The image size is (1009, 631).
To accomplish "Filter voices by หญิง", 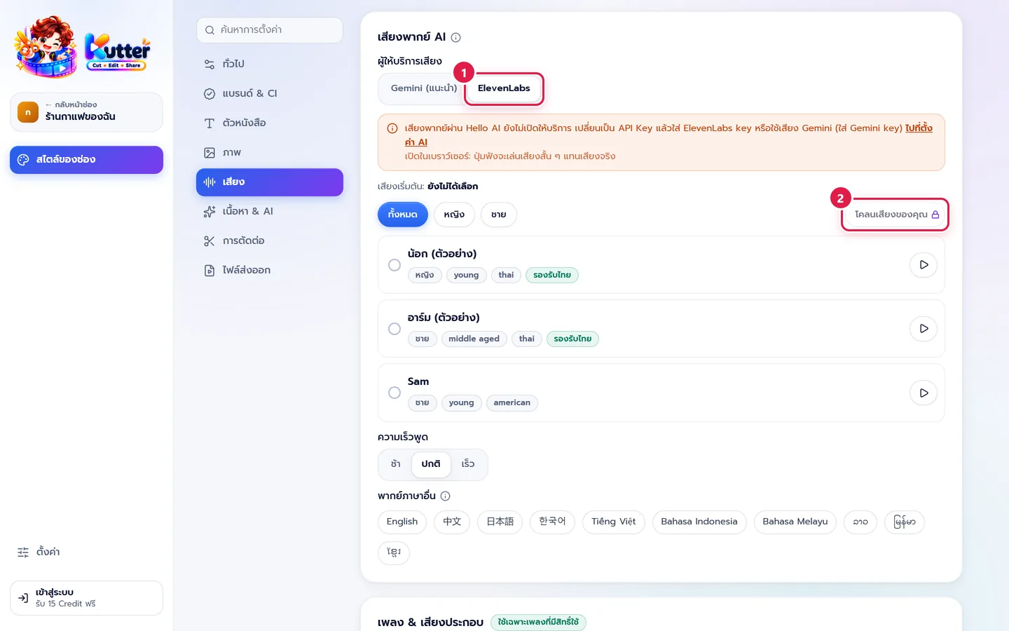I will pos(454,215).
